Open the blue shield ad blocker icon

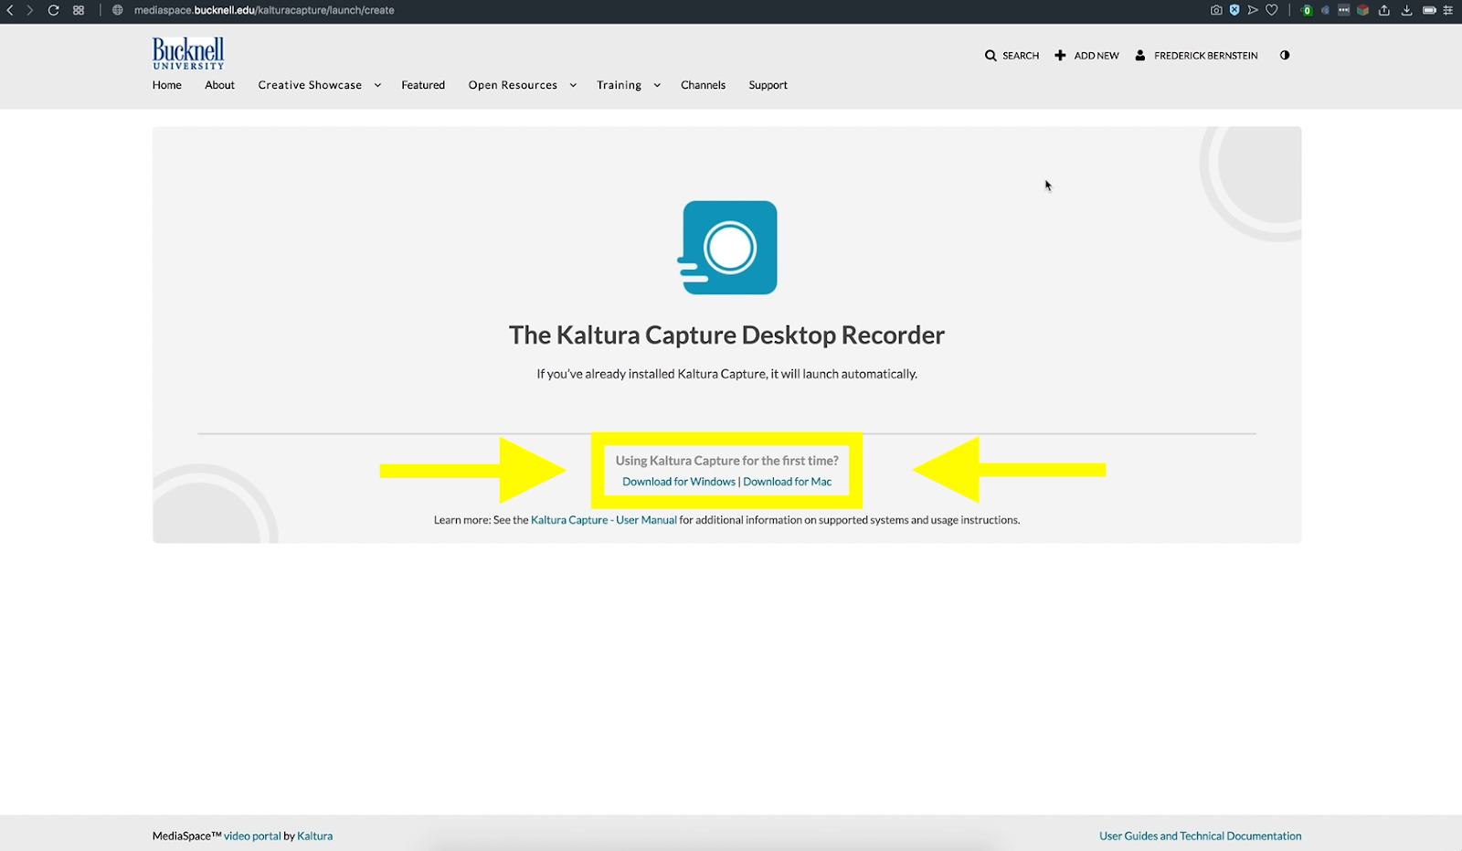tap(1234, 10)
